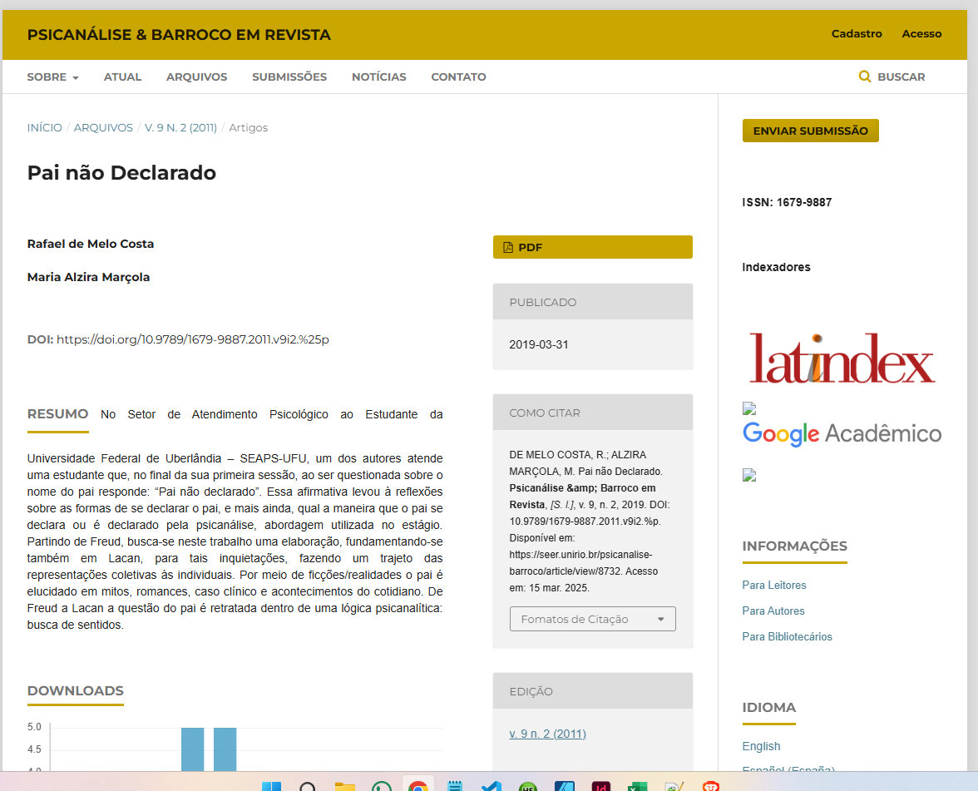
Task: Open Excel from the taskbar
Action: point(637,786)
